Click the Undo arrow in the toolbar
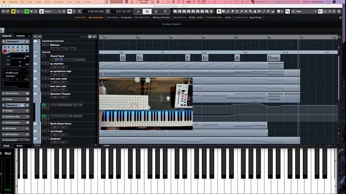The image size is (346, 194). [x=3, y=11]
